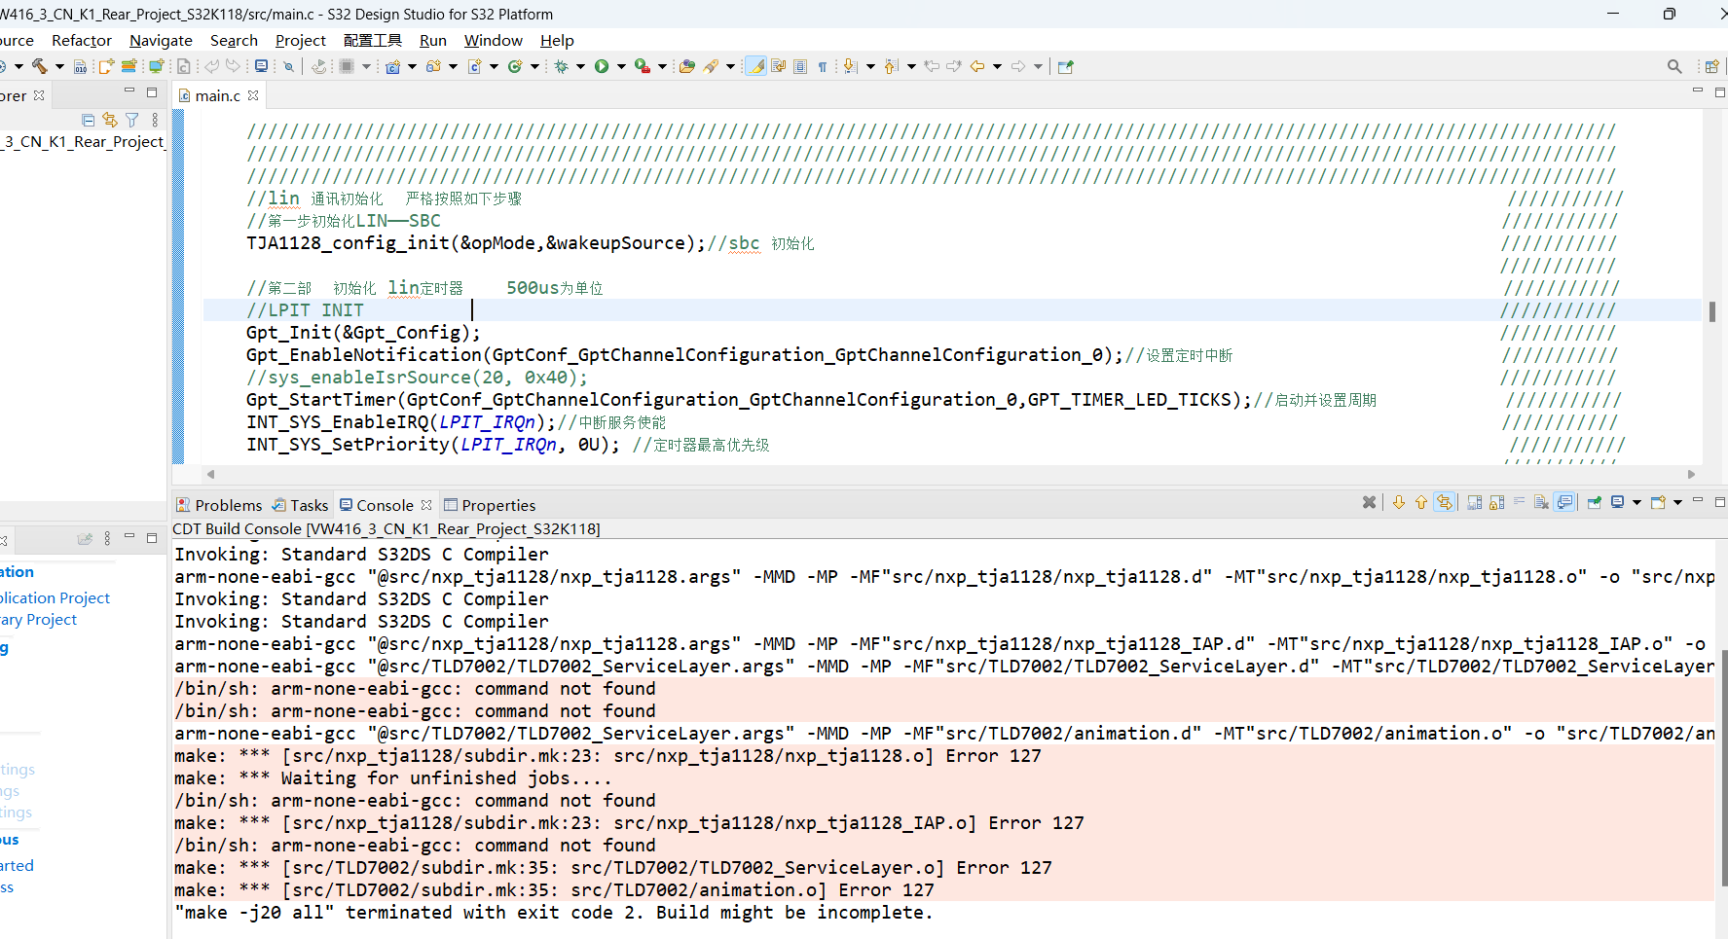This screenshot has height=939, width=1728.
Task: Toggle Word Wrap in the Console
Action: click(1520, 502)
